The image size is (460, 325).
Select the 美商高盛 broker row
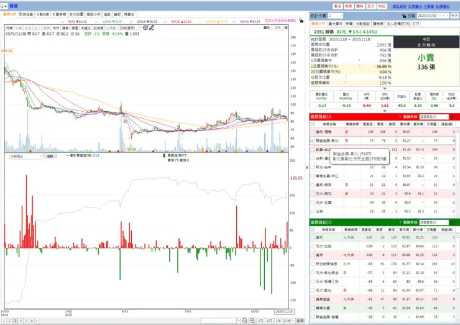(x=383, y=299)
